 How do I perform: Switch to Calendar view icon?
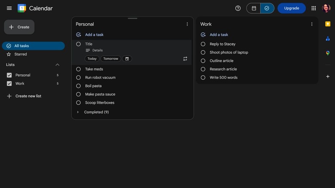point(254,8)
